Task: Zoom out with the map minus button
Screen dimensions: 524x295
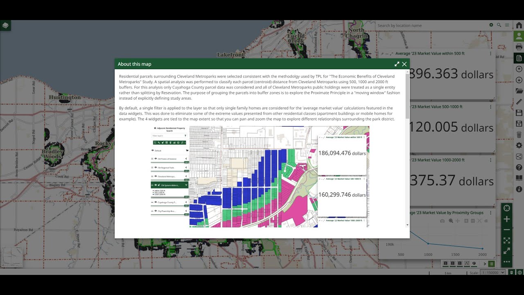Action: (x=507, y=229)
